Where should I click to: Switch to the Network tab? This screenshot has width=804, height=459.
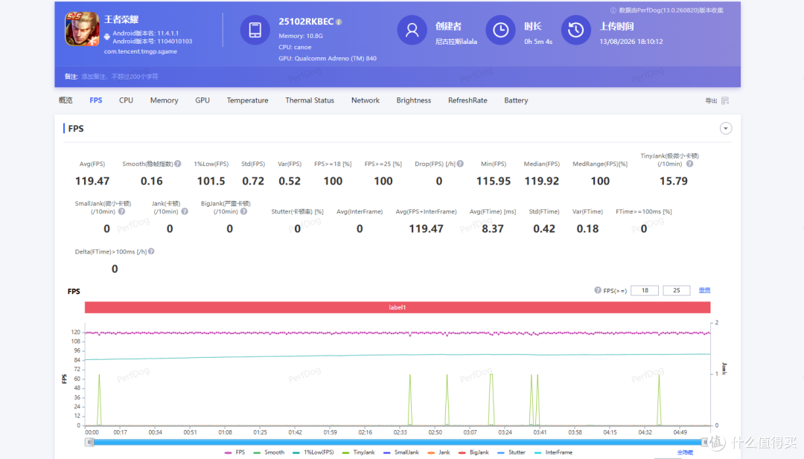pyautogui.click(x=366, y=100)
